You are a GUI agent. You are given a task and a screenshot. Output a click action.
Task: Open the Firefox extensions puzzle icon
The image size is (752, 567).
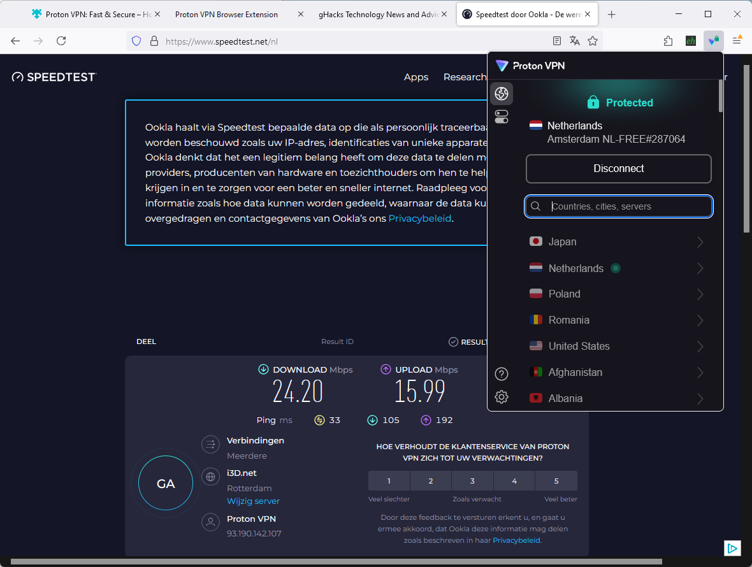668,41
